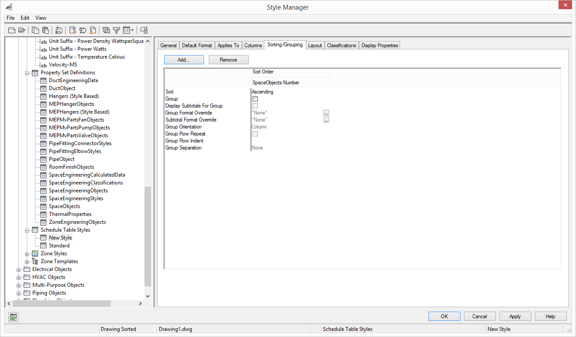Click the Purge Styles broom icon
Viewport: 576px width, 337px height.
pyautogui.click(x=92, y=30)
